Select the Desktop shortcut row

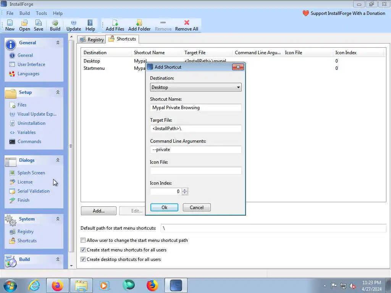coord(233,61)
